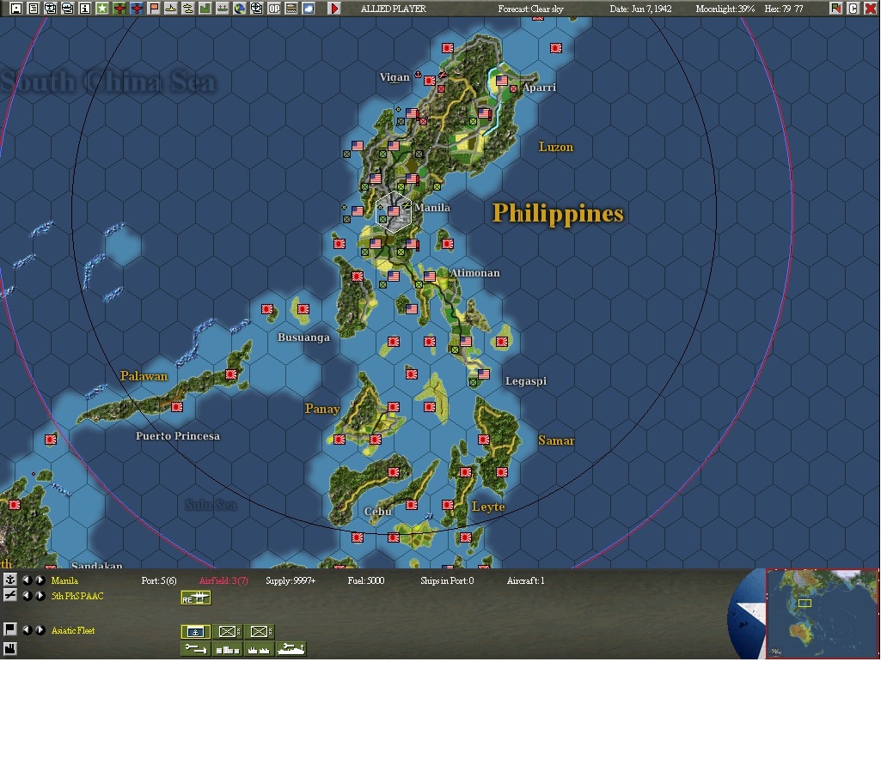Click the anchor port icon beside Manila
This screenshot has width=887, height=771.
pyautogui.click(x=10, y=580)
